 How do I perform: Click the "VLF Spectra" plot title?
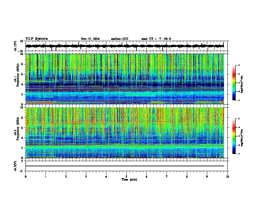click(37, 39)
